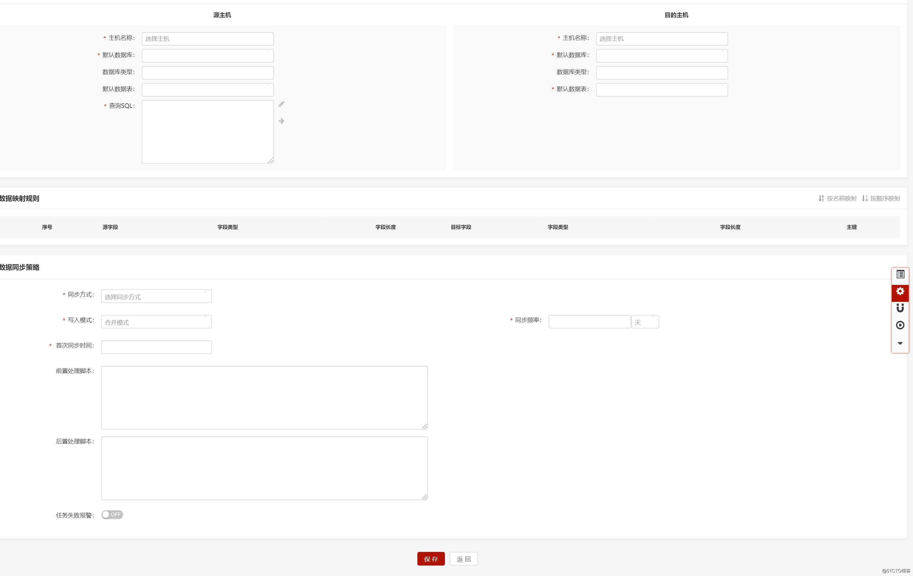Viewport: 913px width, 576px height.
Task: Open source host 主机名称 selector
Action: tap(208, 39)
